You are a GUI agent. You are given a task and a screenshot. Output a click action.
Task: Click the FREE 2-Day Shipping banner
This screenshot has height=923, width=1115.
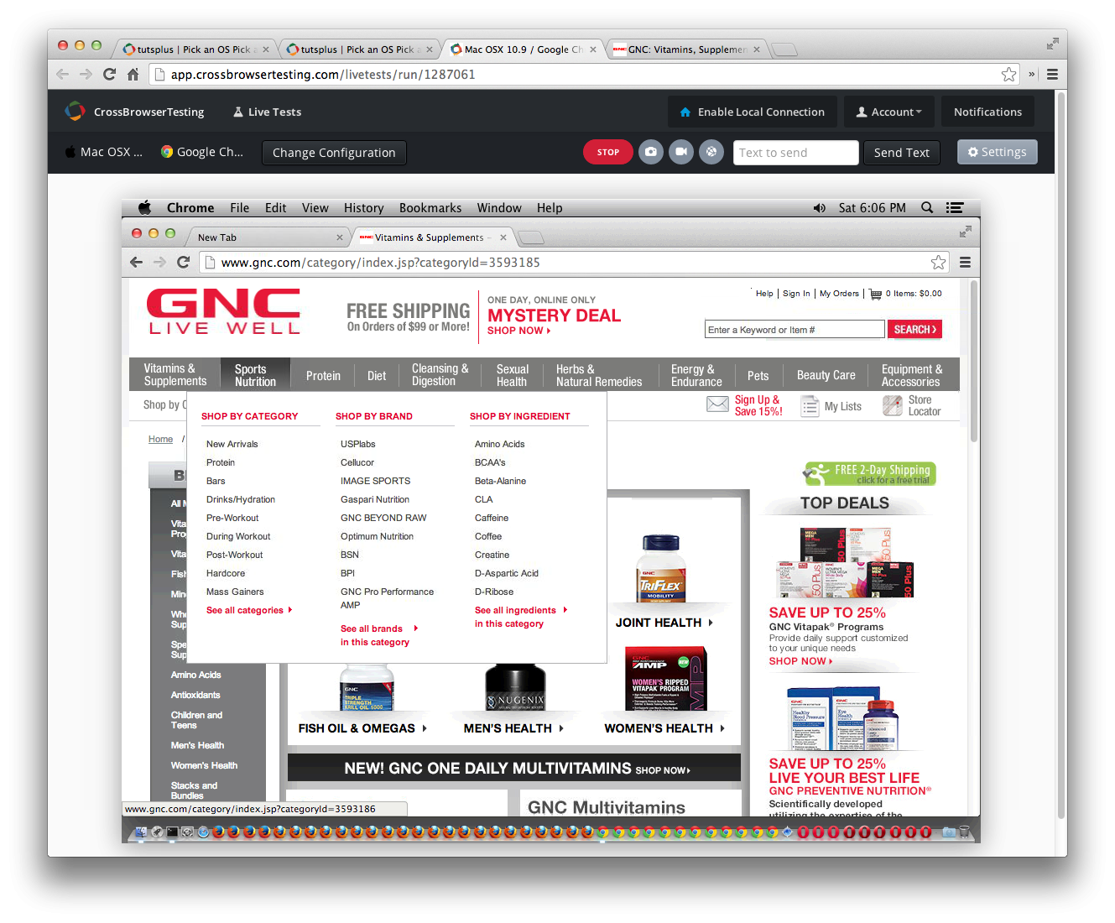tap(869, 473)
